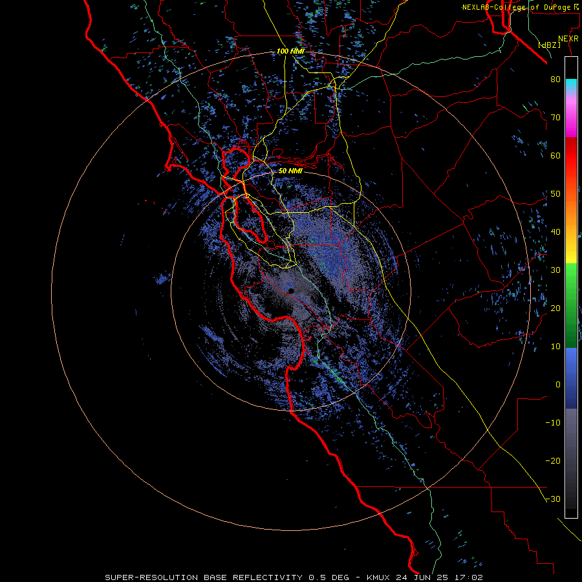Click the black radar site dot at center
Screen dimensions: 582x582
pos(291,291)
